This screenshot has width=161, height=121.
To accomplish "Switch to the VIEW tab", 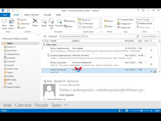I will coord(58,15).
